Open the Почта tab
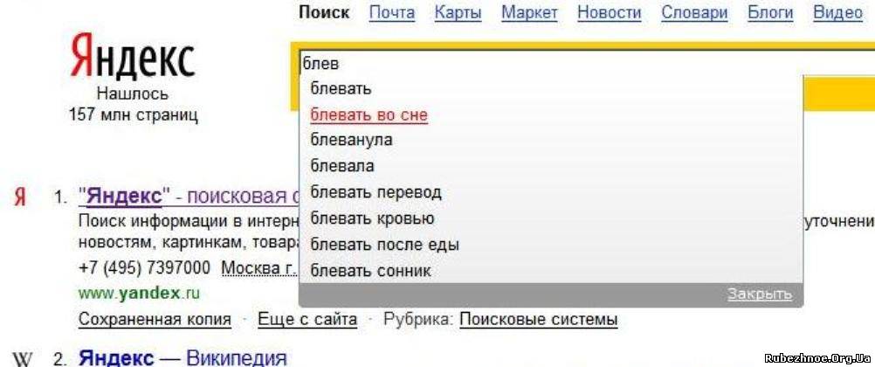 click(x=392, y=12)
